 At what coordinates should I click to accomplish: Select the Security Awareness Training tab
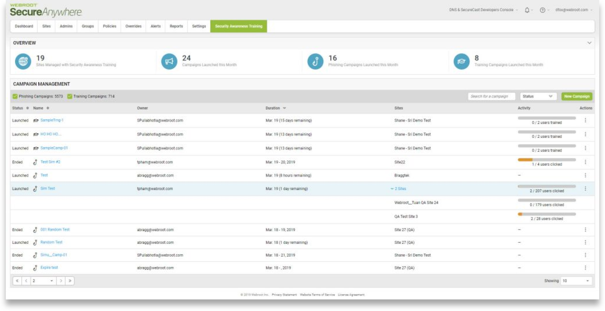(239, 26)
